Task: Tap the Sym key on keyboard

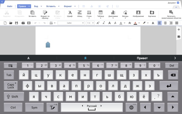Action: pos(34,107)
